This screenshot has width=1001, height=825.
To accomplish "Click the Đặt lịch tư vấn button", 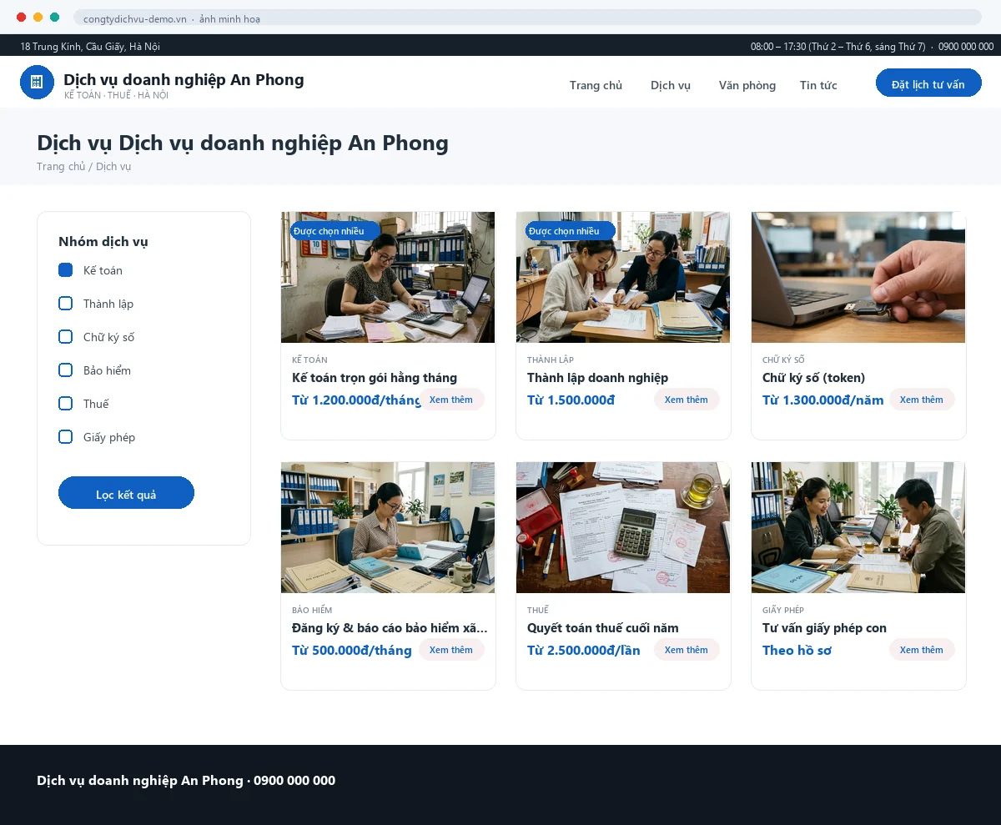I will [928, 83].
